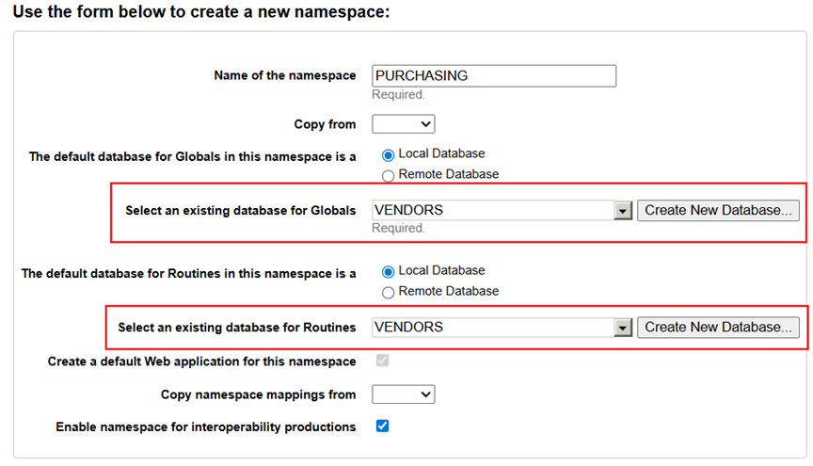
Task: Click the namespace name input field
Action: point(494,76)
